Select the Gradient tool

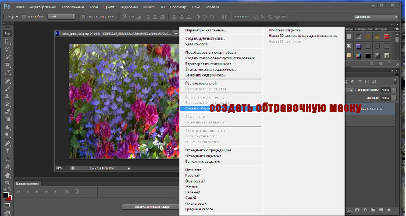[7, 119]
